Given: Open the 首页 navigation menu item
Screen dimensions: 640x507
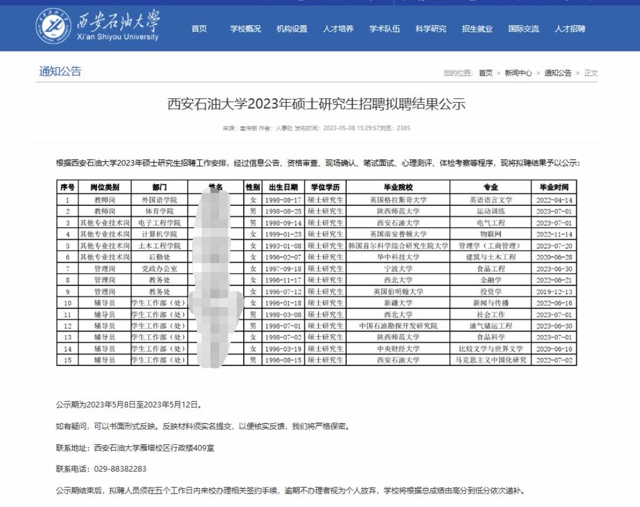Looking at the screenshot, I should 199,29.
